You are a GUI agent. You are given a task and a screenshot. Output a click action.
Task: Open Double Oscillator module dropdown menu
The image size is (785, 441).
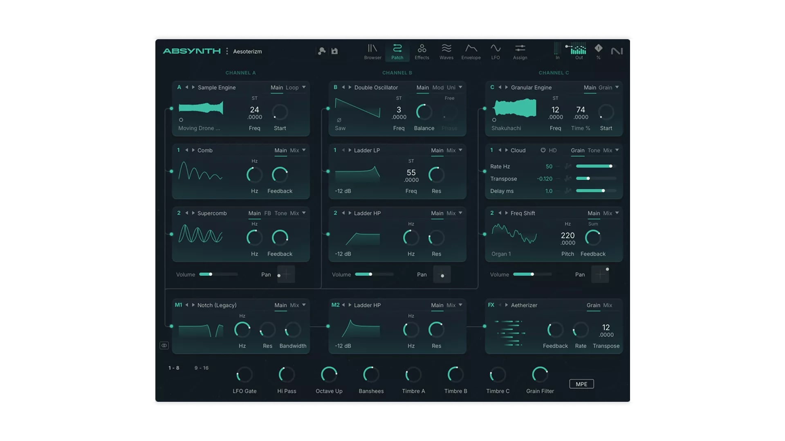460,87
